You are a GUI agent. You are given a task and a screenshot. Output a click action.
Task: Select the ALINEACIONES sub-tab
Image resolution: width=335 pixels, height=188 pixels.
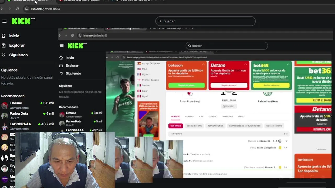point(215,126)
